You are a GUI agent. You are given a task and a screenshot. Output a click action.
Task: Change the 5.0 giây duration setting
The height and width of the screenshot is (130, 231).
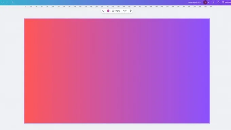coord(116,11)
